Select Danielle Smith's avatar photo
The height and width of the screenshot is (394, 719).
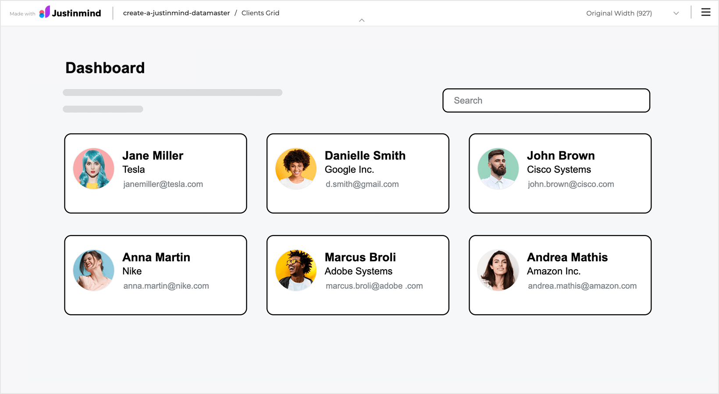296,169
